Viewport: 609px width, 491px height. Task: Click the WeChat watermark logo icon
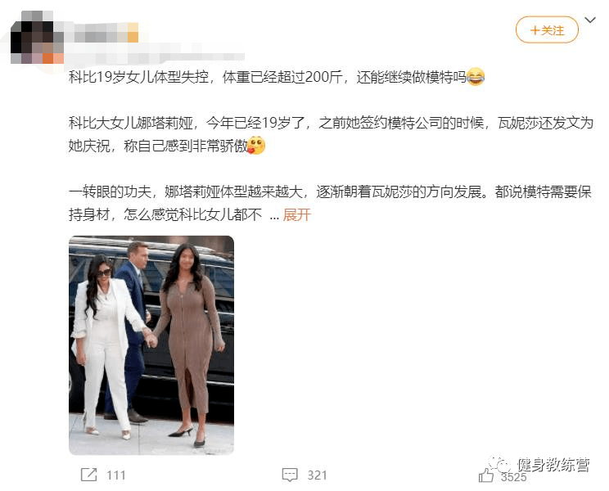[x=500, y=464]
